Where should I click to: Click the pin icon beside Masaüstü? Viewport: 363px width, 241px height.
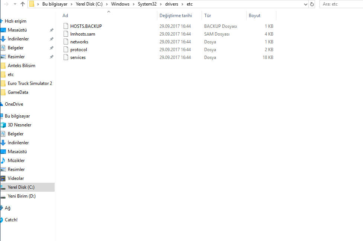pyautogui.click(x=51, y=30)
